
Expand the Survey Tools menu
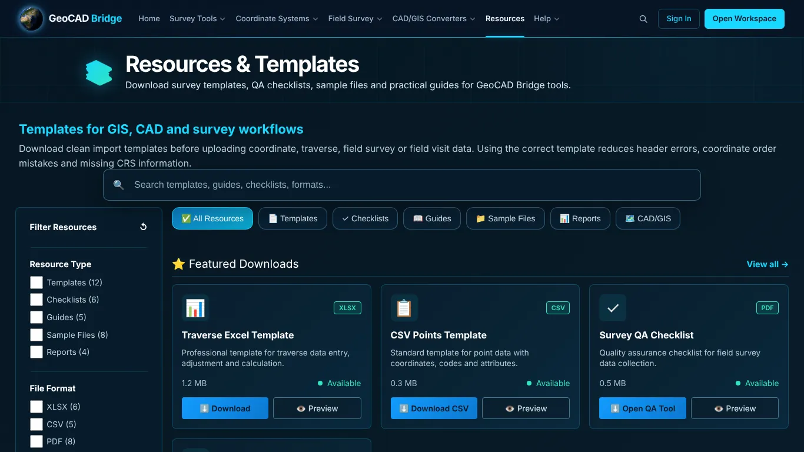point(197,19)
